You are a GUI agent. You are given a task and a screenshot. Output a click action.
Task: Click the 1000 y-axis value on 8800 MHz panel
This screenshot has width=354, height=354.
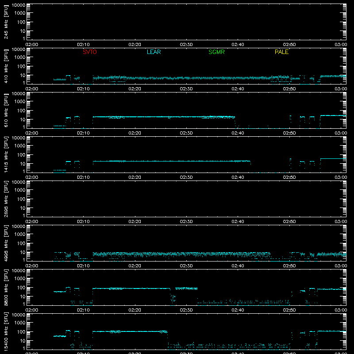click(x=20, y=279)
